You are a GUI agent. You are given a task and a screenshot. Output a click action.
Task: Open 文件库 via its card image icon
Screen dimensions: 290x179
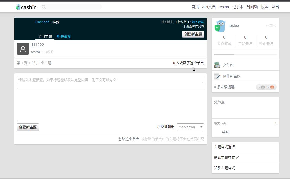[217, 65]
